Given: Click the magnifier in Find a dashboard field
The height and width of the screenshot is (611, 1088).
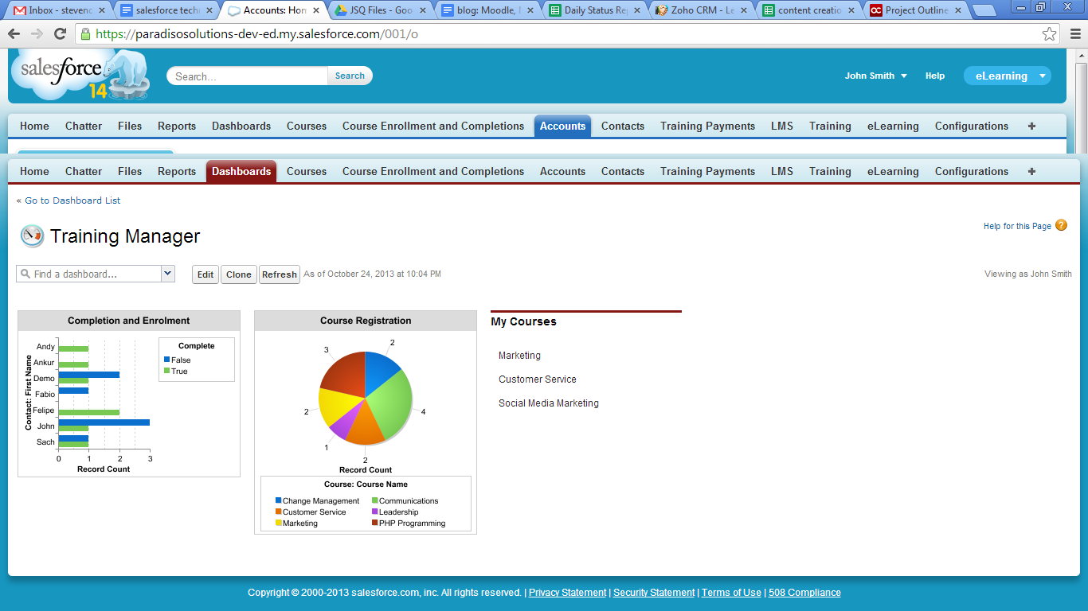Looking at the screenshot, I should click(x=26, y=274).
